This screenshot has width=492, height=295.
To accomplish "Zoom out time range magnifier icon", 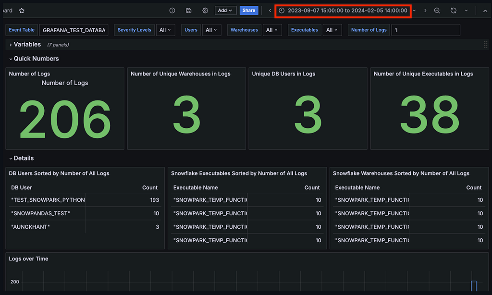I will coord(437,11).
